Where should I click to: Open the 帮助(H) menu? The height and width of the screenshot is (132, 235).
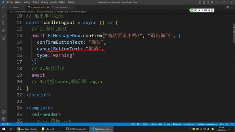pos(71,3)
